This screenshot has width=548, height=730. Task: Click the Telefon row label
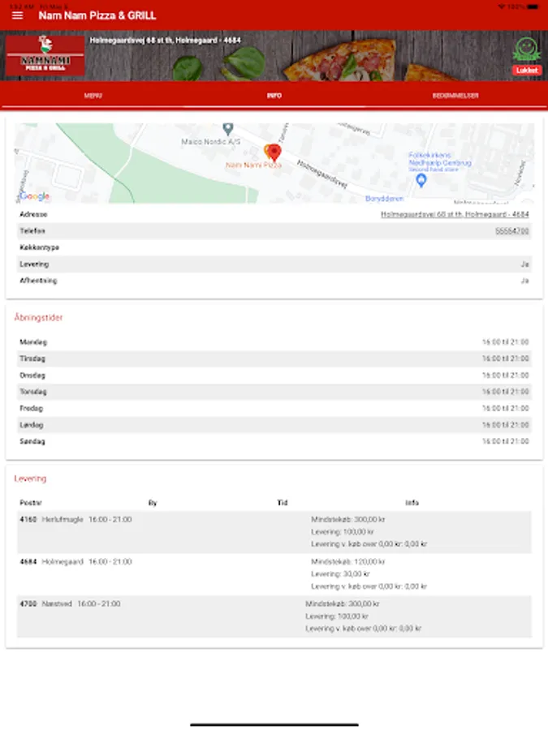(32, 231)
